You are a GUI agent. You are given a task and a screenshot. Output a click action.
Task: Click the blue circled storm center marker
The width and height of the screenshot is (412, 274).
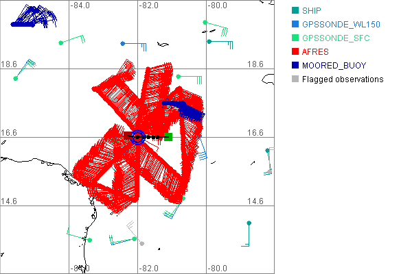point(137,137)
